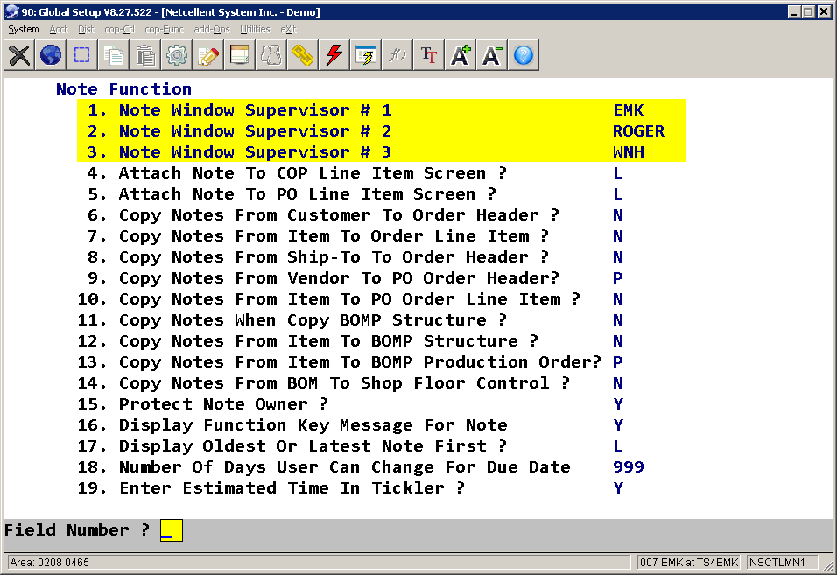This screenshot has height=575, width=837.
Task: Open the notepad with pencil icon
Action: tap(208, 56)
